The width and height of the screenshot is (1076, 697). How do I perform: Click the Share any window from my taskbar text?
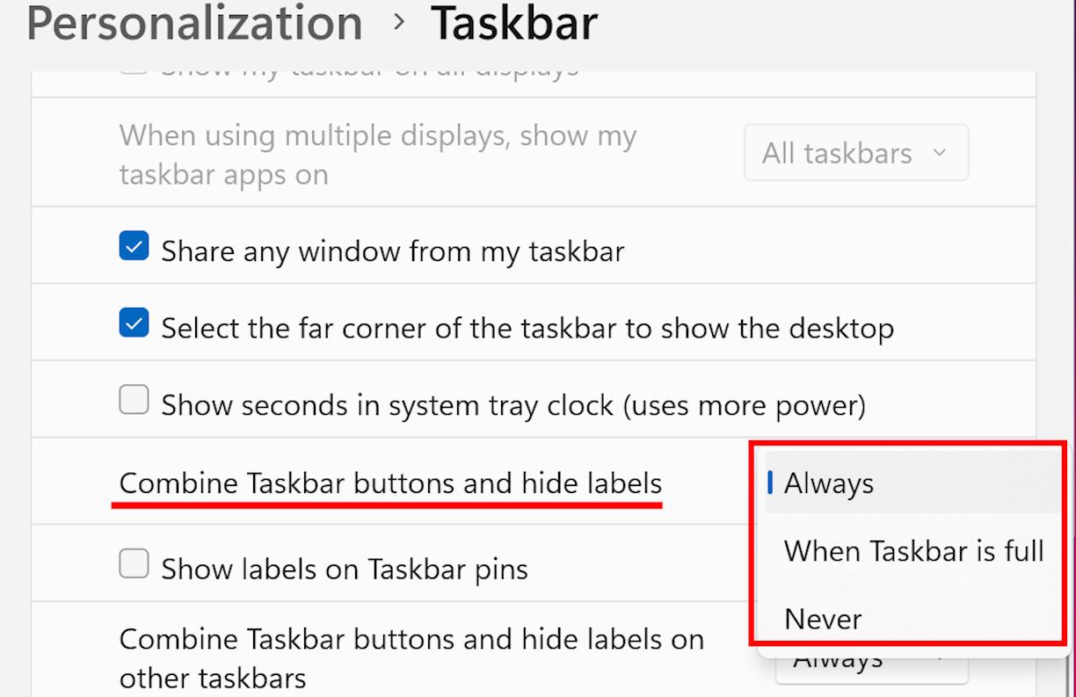tap(392, 251)
